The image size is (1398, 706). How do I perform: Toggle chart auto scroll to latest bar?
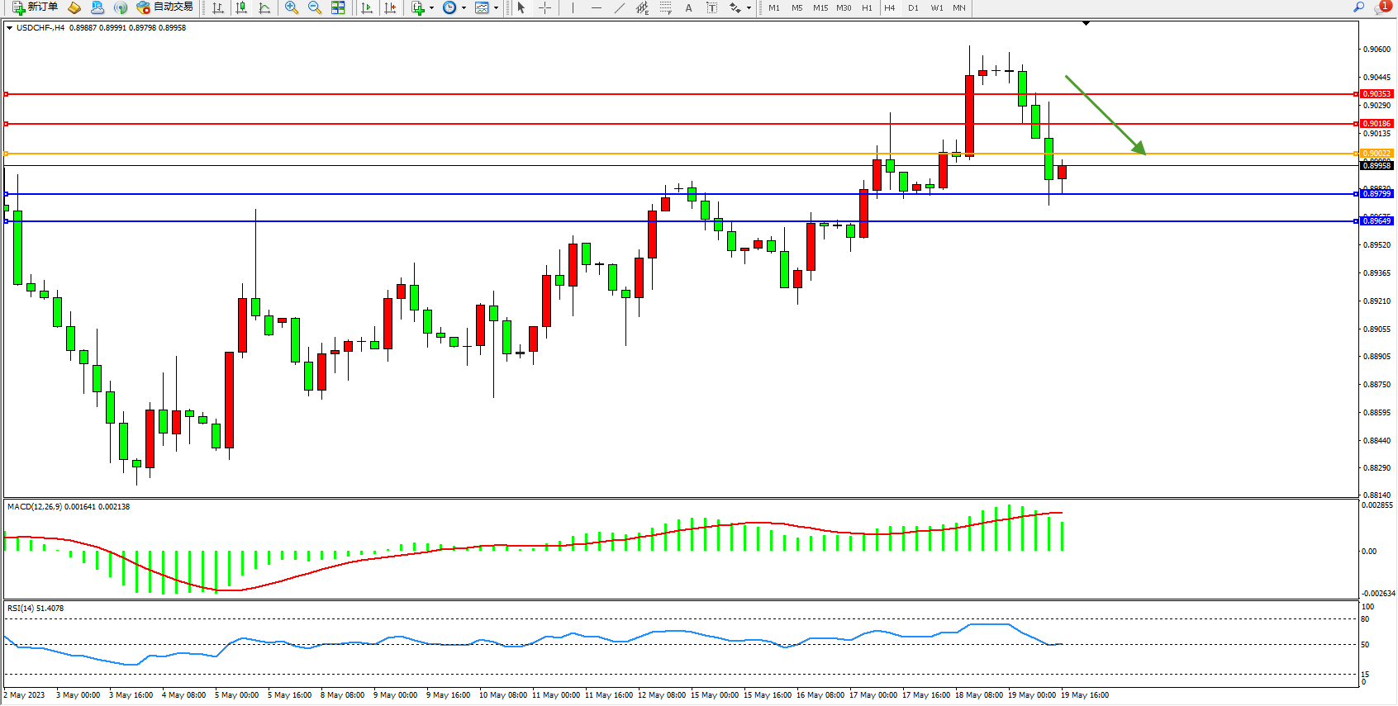point(367,7)
